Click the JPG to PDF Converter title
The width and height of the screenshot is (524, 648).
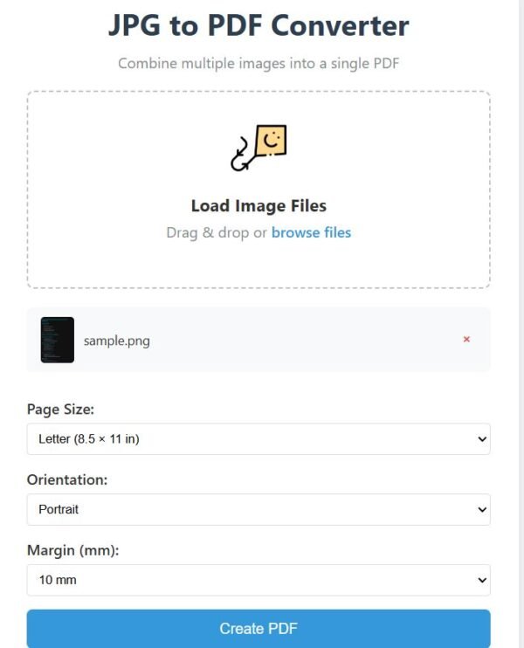[259, 25]
